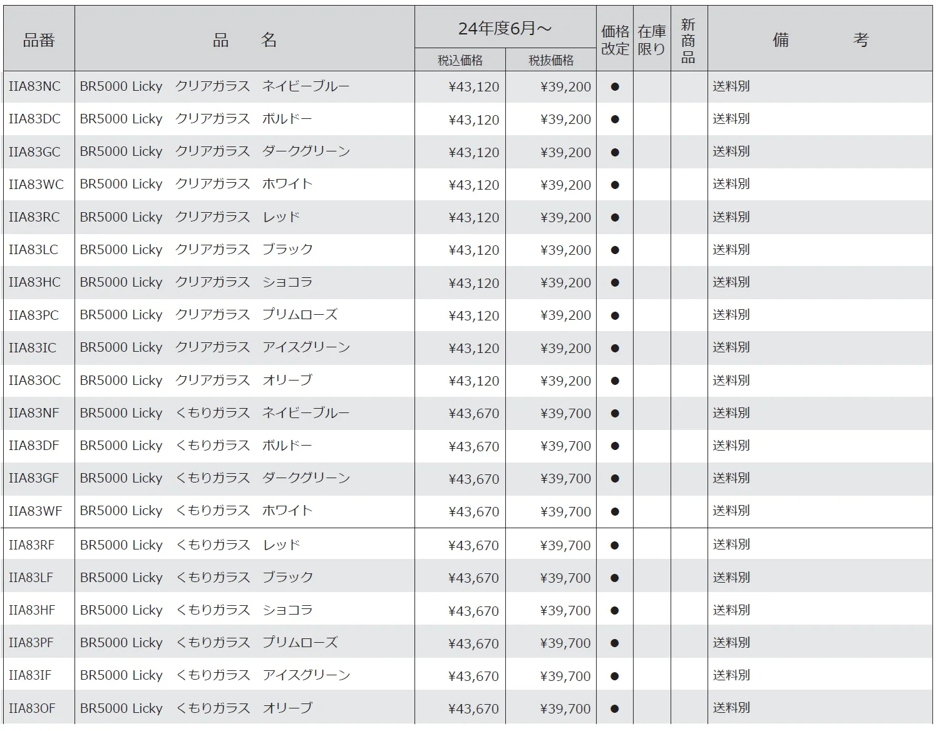Click product name クリアガラス オリーブ

[243, 381]
